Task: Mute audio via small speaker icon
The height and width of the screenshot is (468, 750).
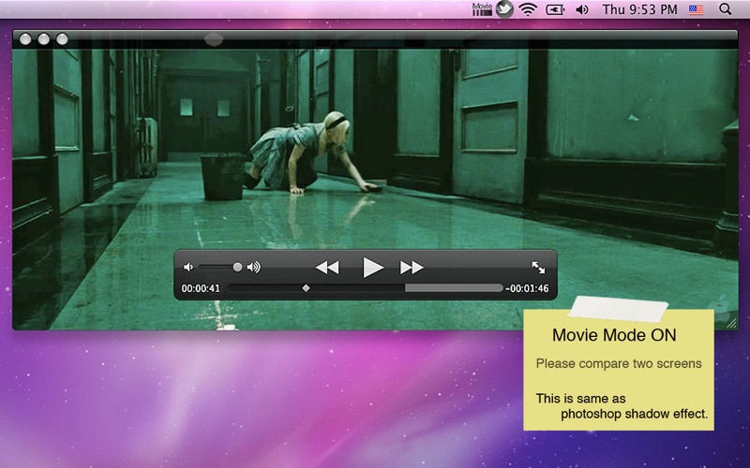Action: [x=188, y=267]
